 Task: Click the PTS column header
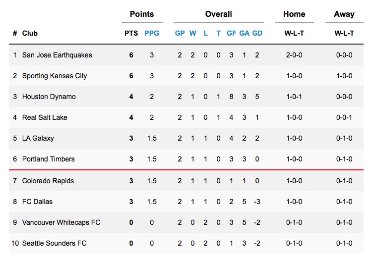pos(131,33)
